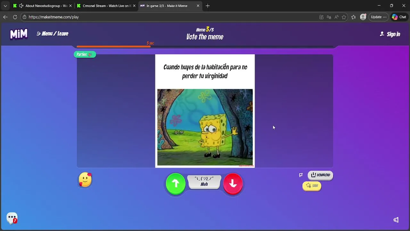Vote Meh on the meme
Image resolution: width=410 pixels, height=231 pixels.
(204, 182)
